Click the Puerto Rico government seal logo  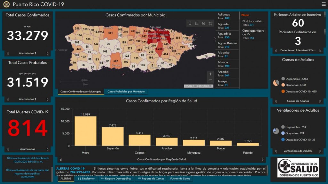pyautogui.click(x=6, y=4)
